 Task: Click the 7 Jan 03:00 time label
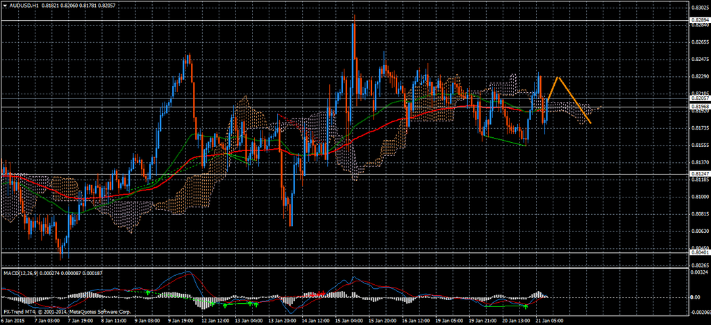[48, 321]
